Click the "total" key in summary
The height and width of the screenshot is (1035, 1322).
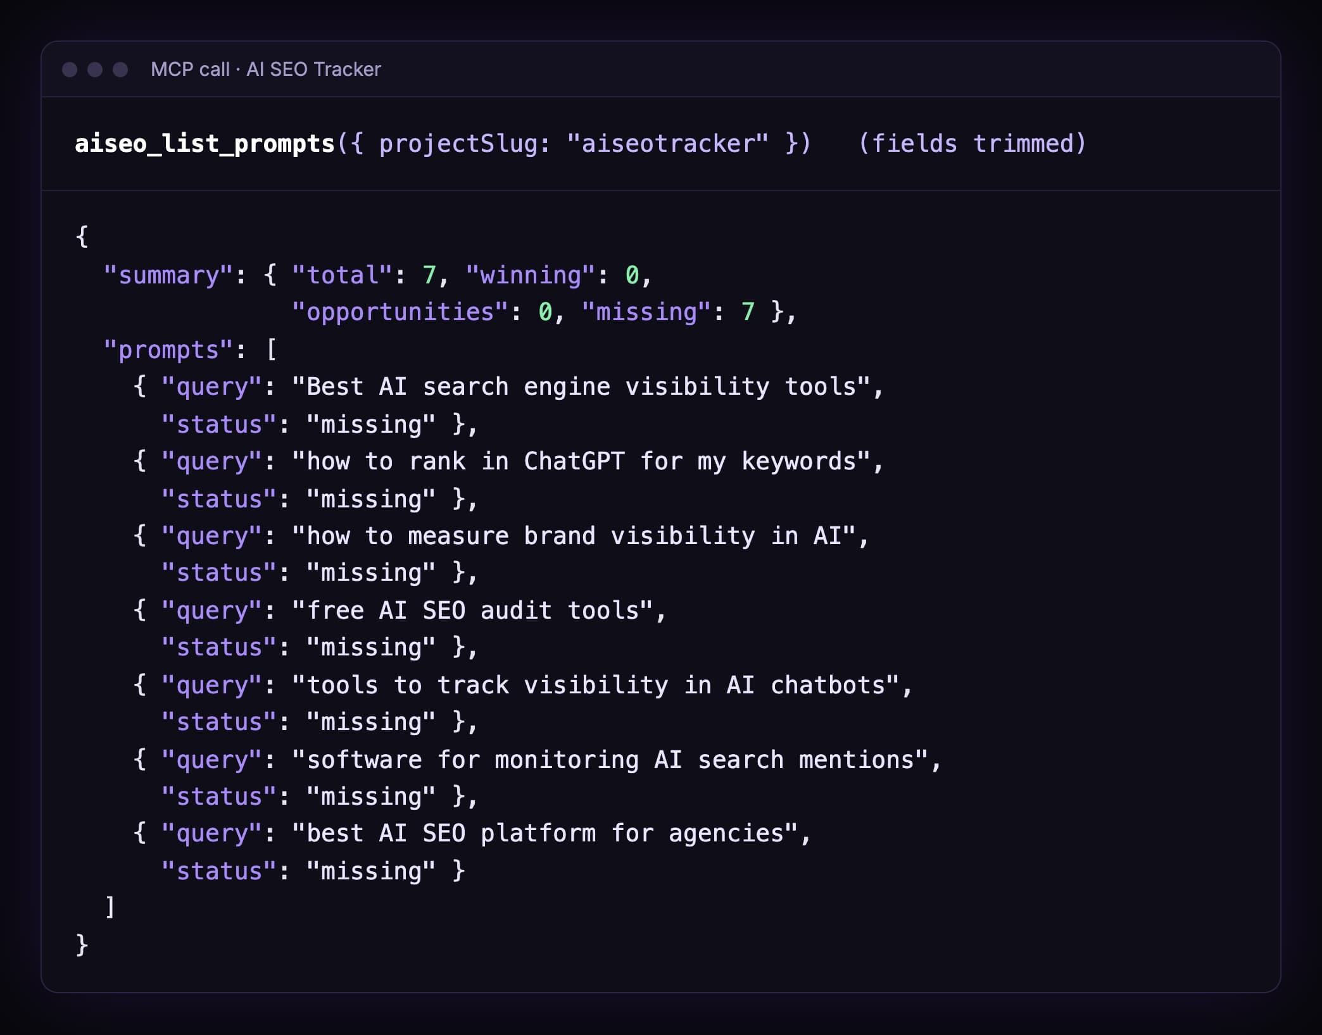[x=342, y=275]
